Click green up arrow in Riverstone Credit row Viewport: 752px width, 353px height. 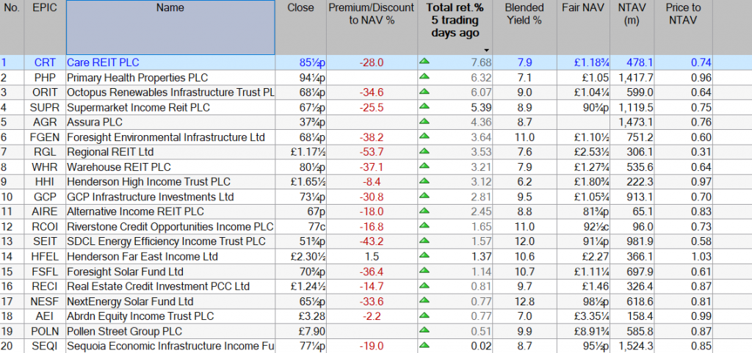[x=424, y=225]
